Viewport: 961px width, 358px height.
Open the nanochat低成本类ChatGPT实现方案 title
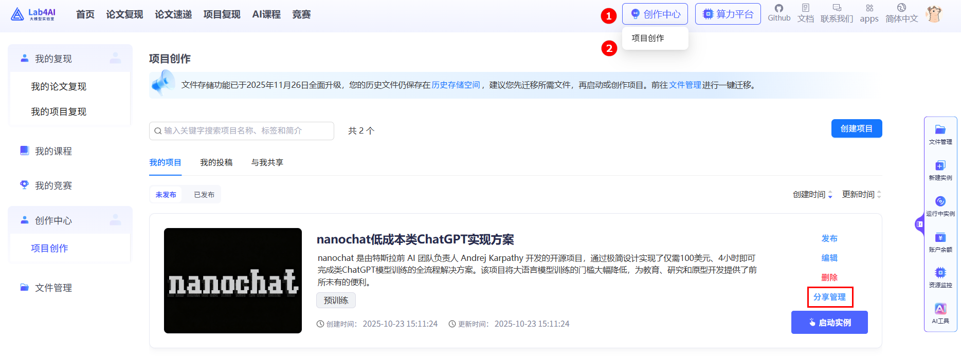415,239
